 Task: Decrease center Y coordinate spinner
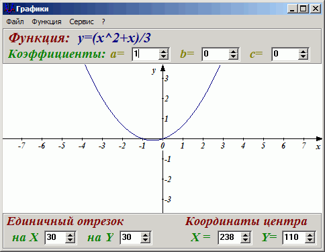(x=310, y=241)
